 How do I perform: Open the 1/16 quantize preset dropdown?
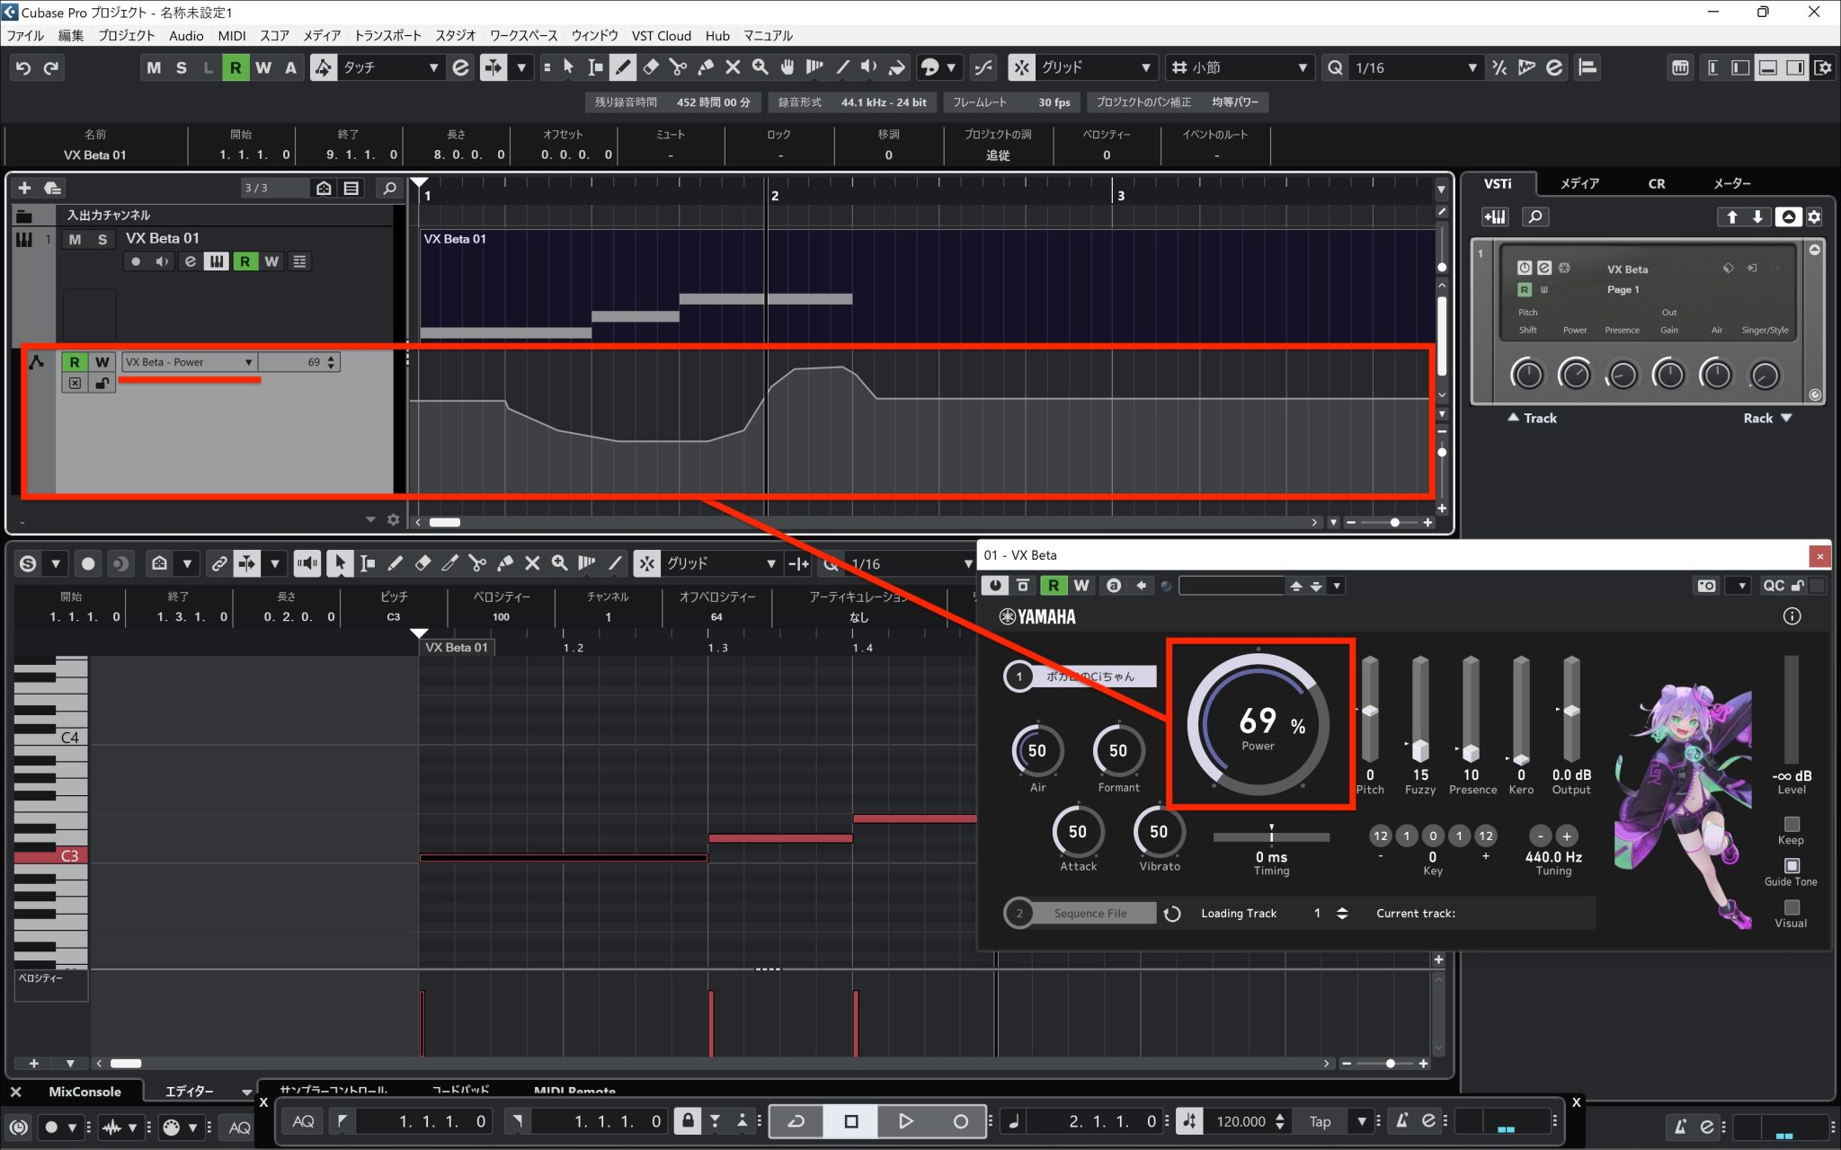[1471, 67]
